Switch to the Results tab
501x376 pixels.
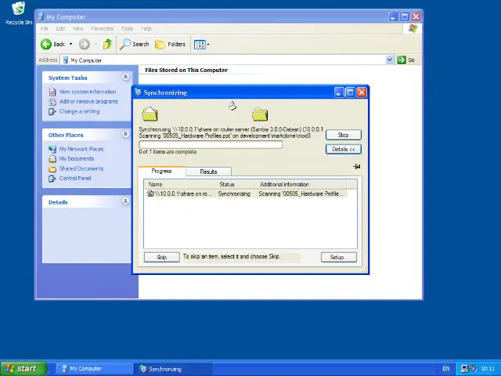(208, 172)
